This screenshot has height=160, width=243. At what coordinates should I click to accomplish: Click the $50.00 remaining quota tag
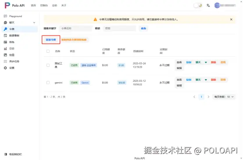click(x=122, y=83)
